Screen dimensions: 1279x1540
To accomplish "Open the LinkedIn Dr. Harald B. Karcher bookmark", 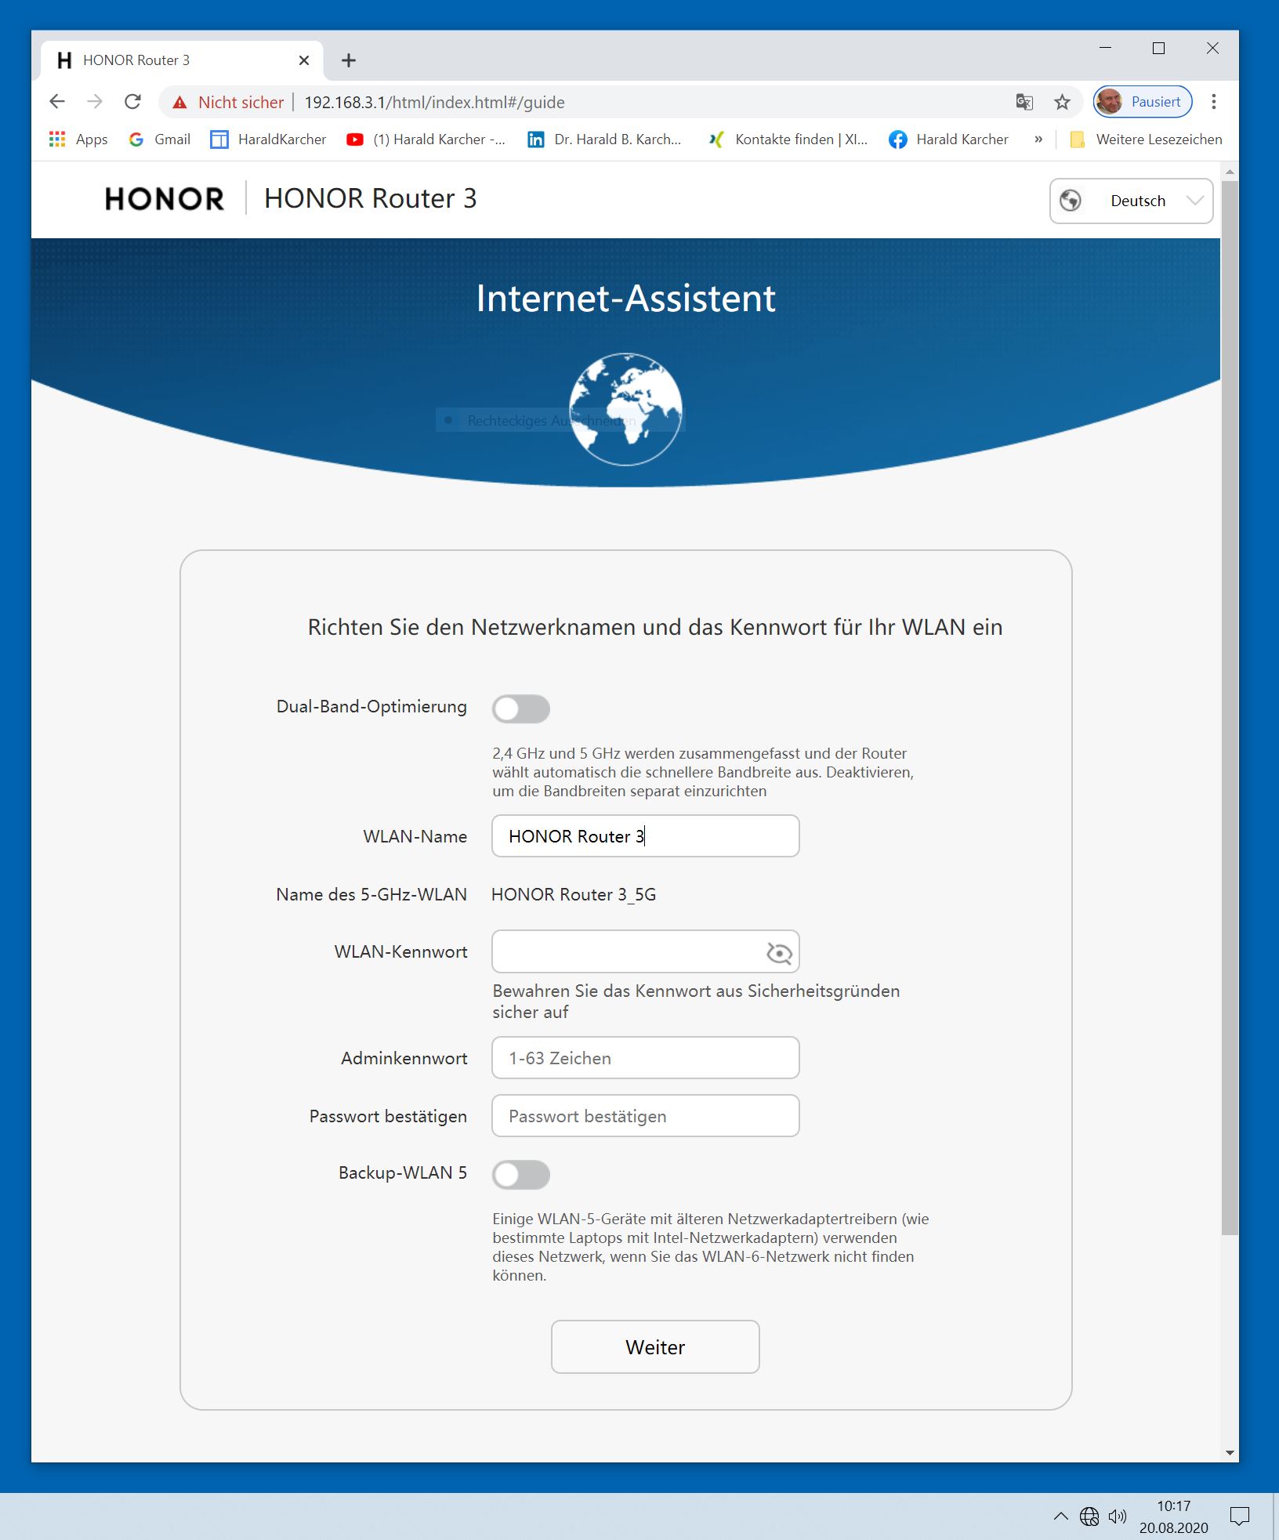I will 604,140.
